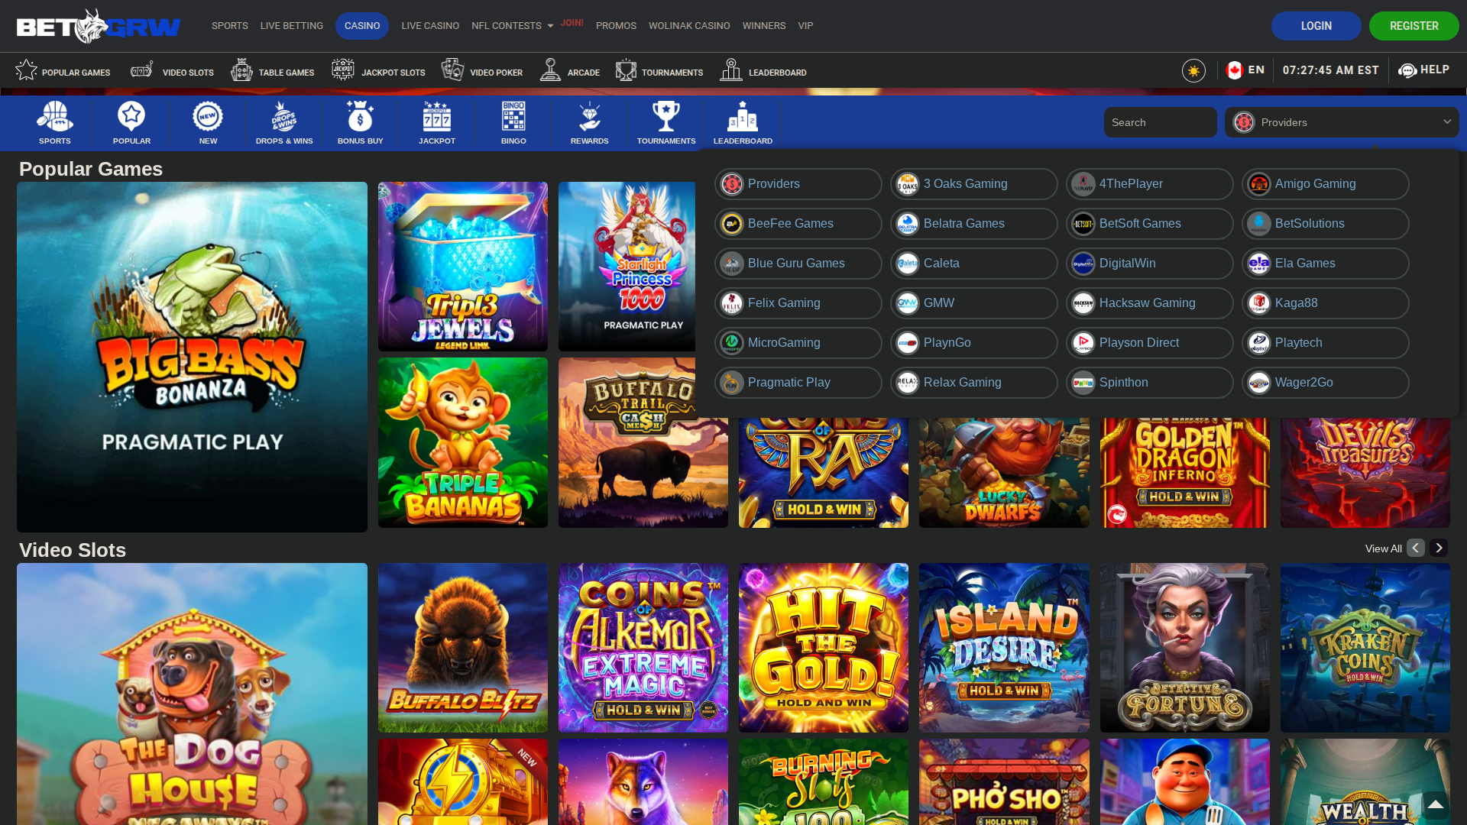The width and height of the screenshot is (1467, 825).
Task: Open the Rewards category icon
Action: point(589,115)
